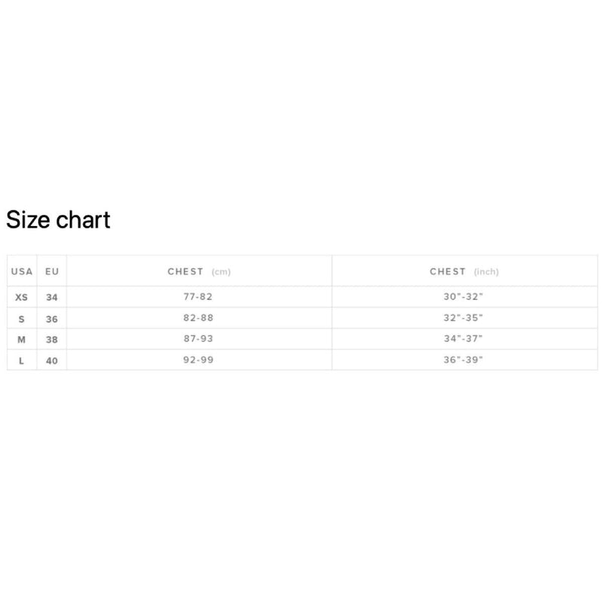Click EU size 36 cell
Image resolution: width=603 pixels, height=603 pixels.
point(52,319)
